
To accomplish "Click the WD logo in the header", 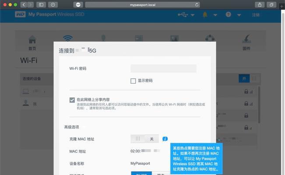I will point(20,14).
